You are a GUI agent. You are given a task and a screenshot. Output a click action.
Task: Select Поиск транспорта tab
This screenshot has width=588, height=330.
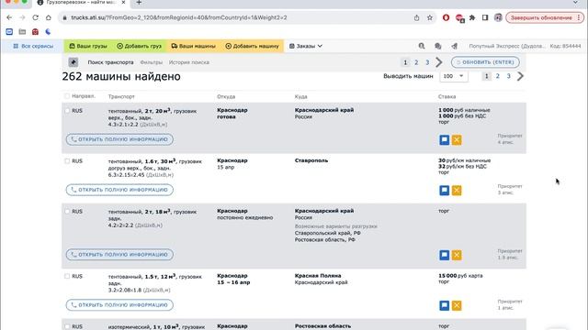click(110, 62)
